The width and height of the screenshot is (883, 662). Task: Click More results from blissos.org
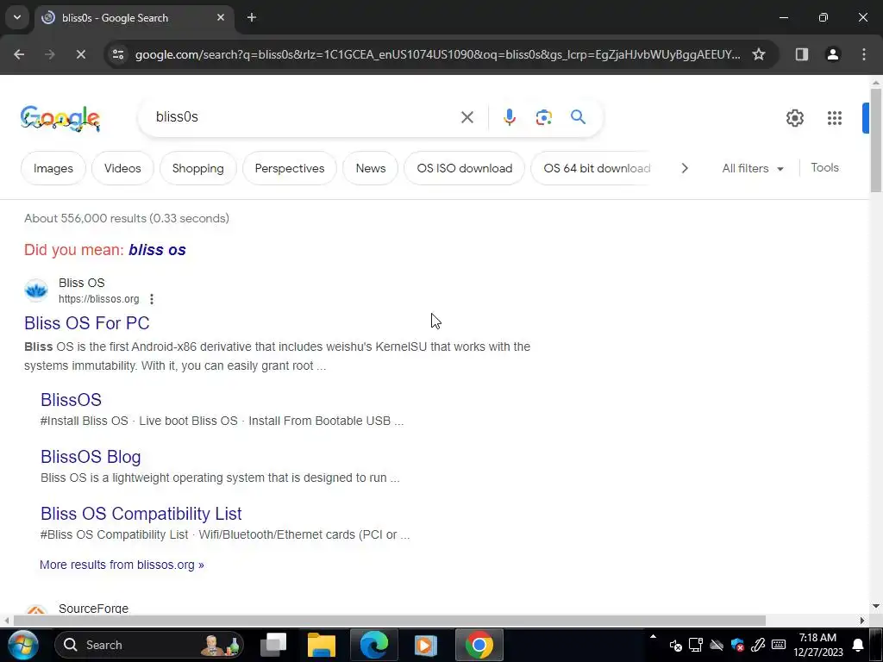pos(122,565)
